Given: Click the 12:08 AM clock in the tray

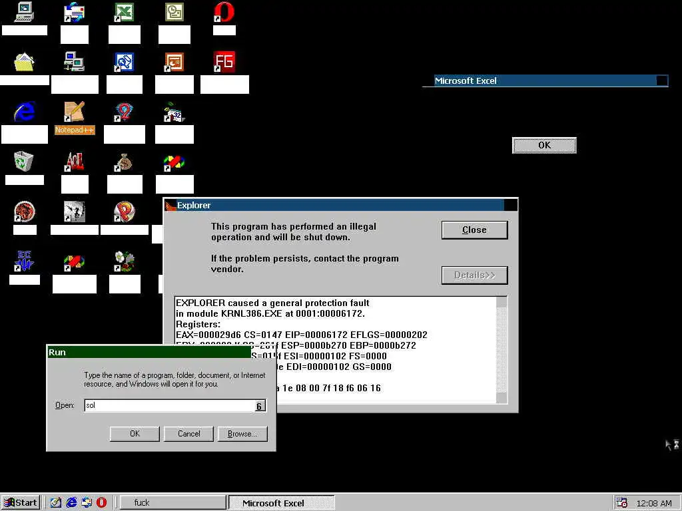Looking at the screenshot, I should tap(654, 503).
